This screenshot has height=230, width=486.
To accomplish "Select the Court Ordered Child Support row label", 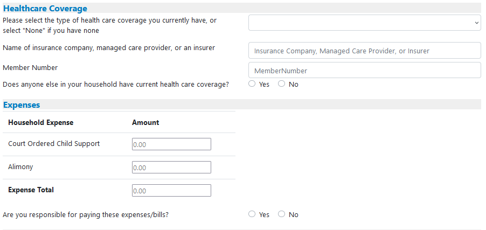I will pyautogui.click(x=54, y=144).
